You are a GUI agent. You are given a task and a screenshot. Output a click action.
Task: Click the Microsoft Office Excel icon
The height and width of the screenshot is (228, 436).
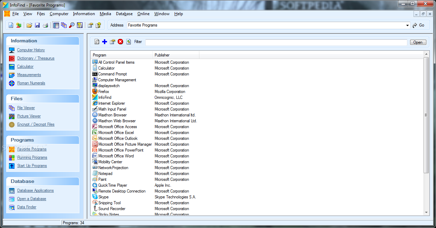pos(95,132)
